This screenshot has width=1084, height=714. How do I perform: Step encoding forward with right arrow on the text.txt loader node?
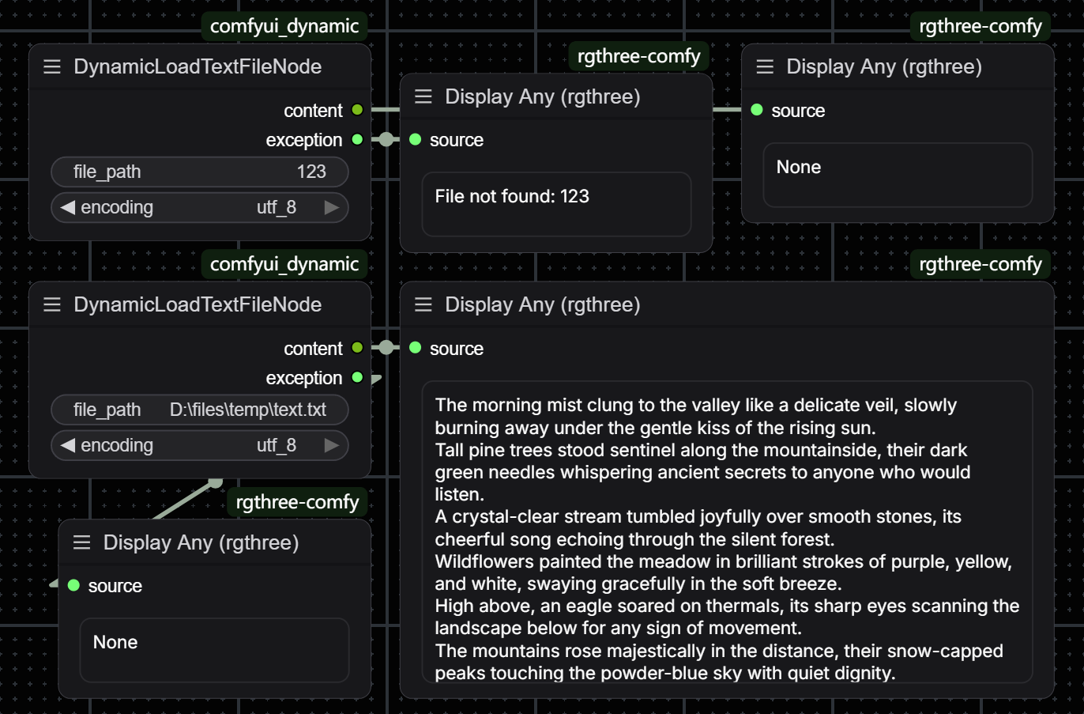point(332,445)
